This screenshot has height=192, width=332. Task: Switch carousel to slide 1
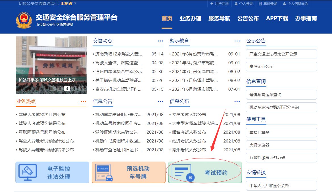tap(53, 88)
